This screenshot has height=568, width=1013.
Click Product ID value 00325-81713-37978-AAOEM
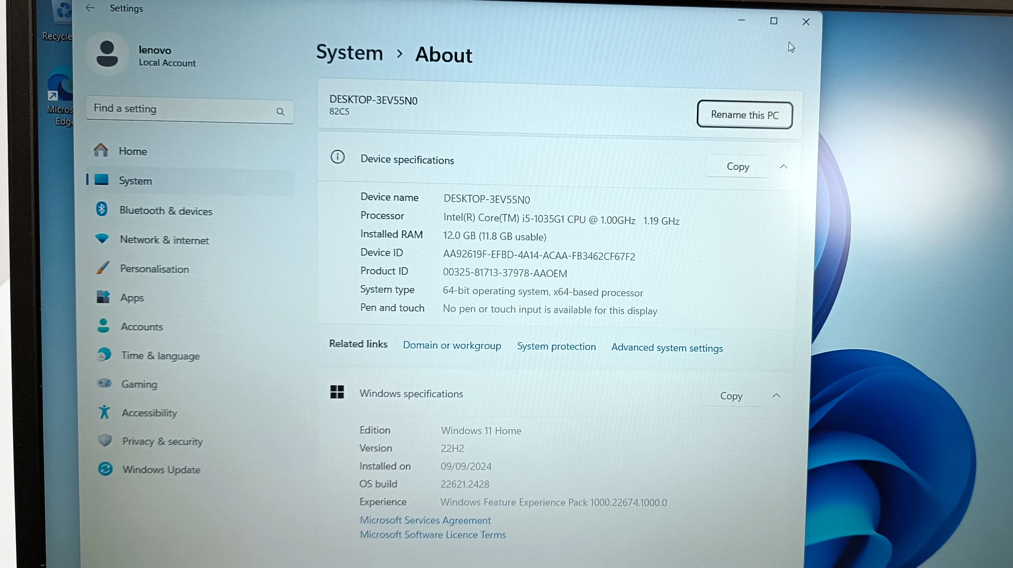pos(505,272)
